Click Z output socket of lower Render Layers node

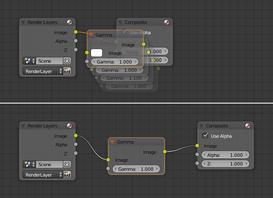pos(76,153)
